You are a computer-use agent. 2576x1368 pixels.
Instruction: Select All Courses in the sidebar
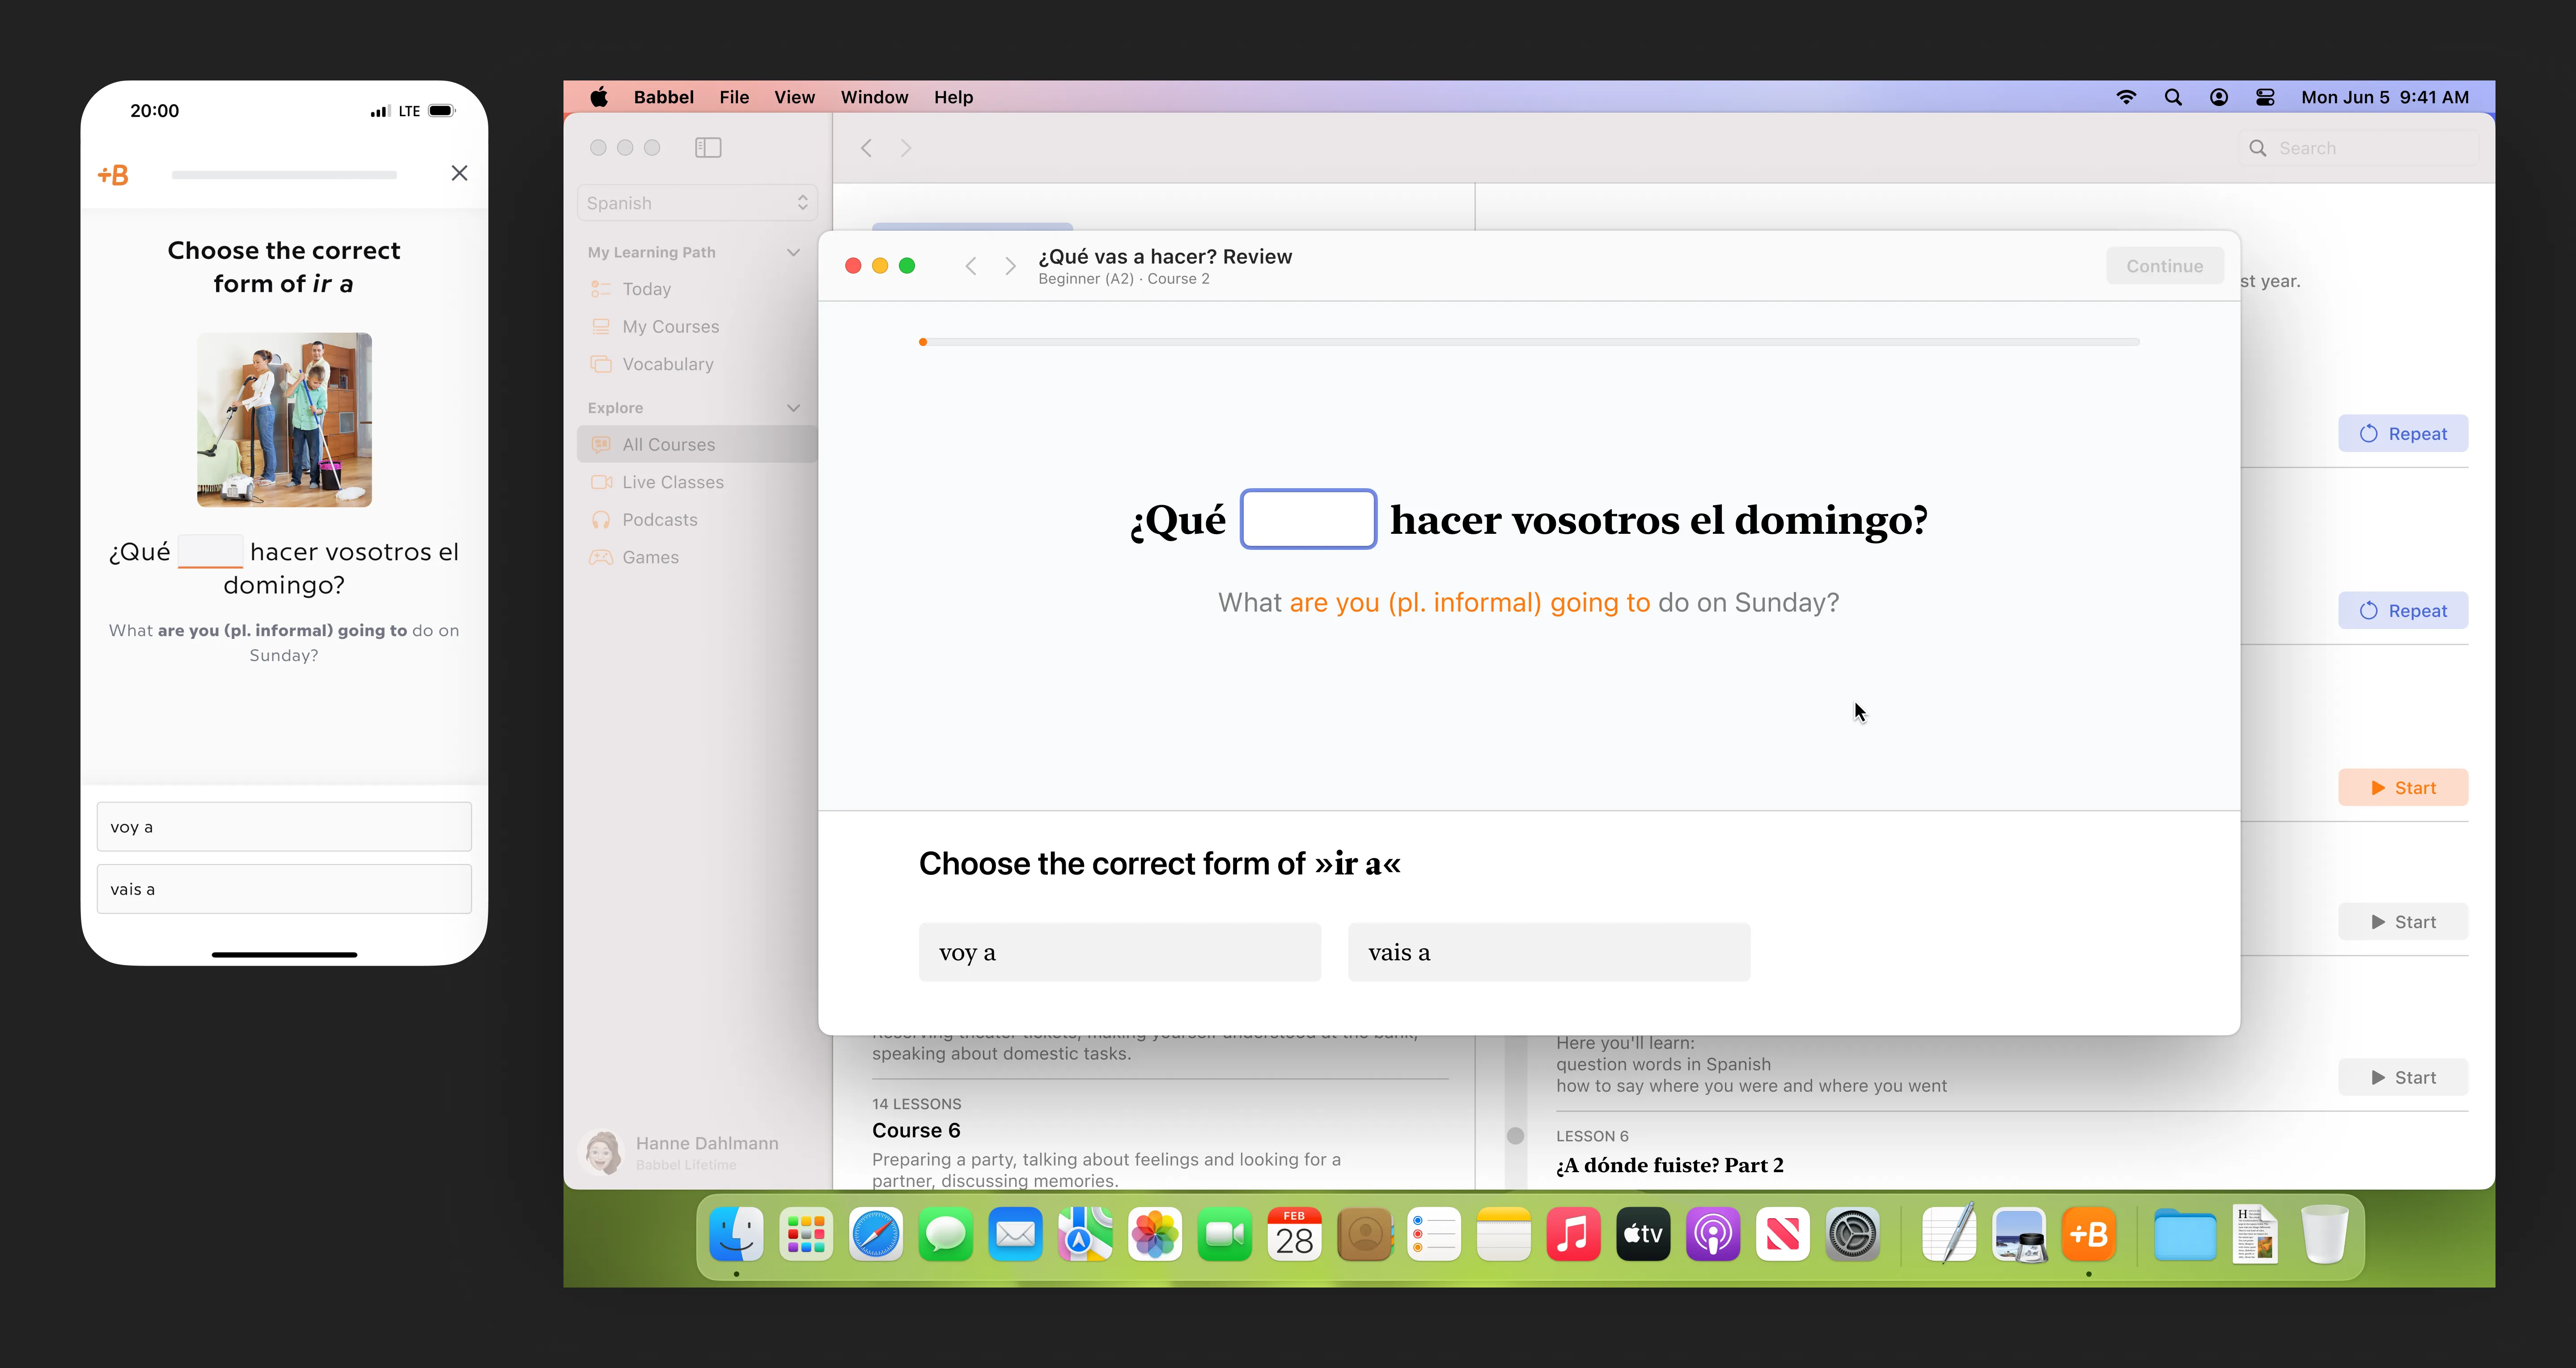pos(697,444)
